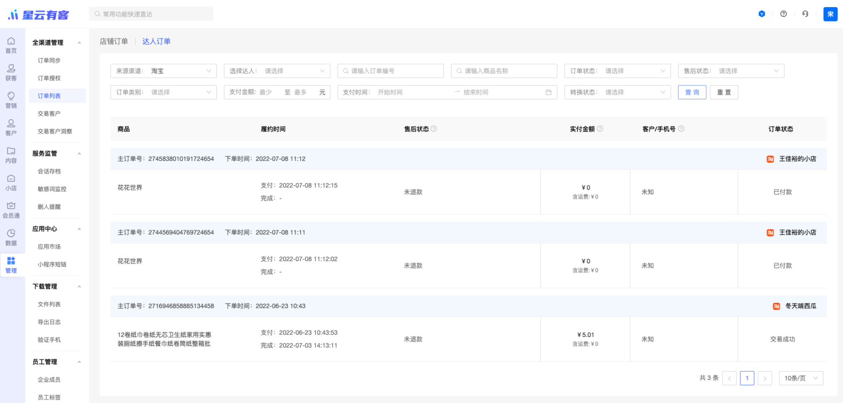Collapse the 全渠道管理 menu section
The width and height of the screenshot is (843, 403).
click(x=79, y=43)
